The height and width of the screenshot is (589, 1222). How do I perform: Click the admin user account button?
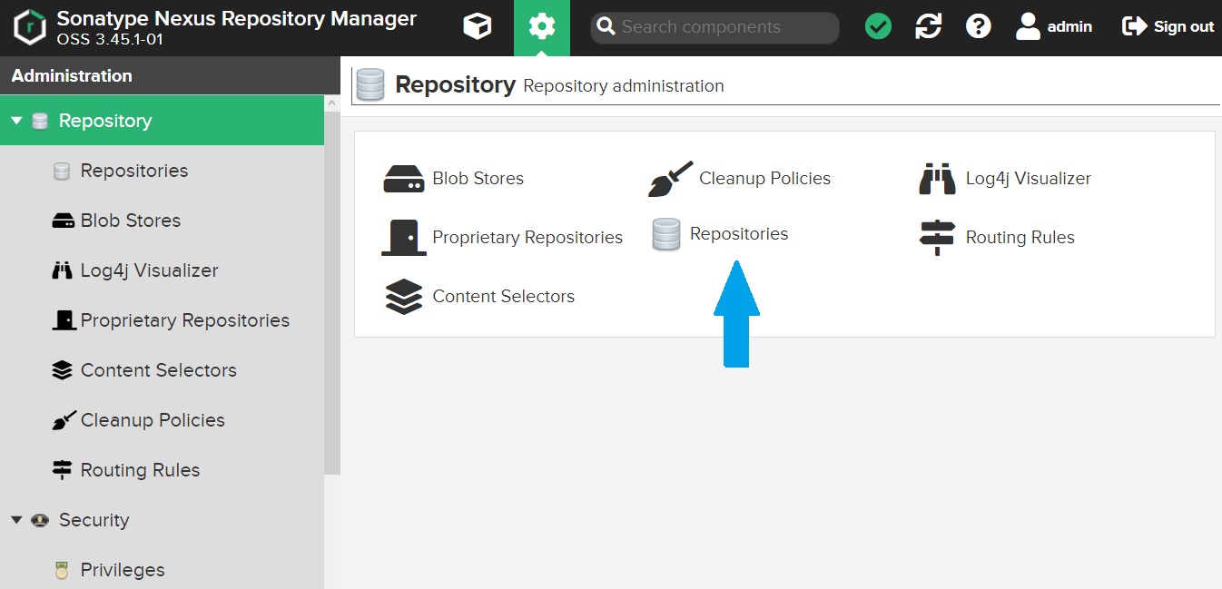pyautogui.click(x=1053, y=26)
